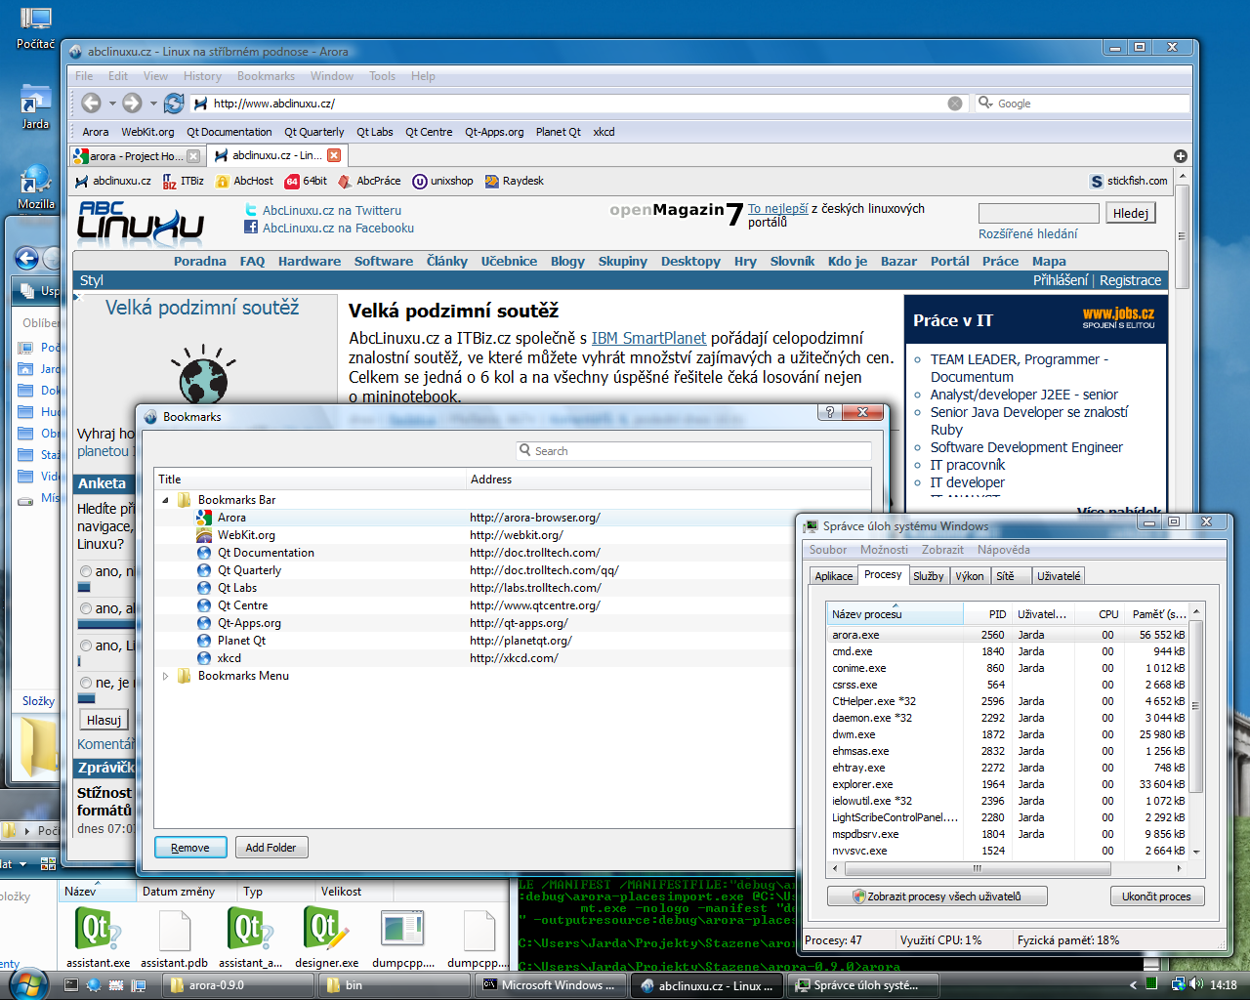Open the Planet Qt bookmark toolbar item

click(559, 132)
